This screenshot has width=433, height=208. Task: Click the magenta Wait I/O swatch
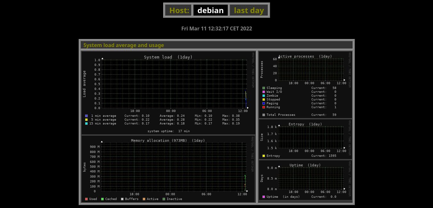(x=264, y=92)
